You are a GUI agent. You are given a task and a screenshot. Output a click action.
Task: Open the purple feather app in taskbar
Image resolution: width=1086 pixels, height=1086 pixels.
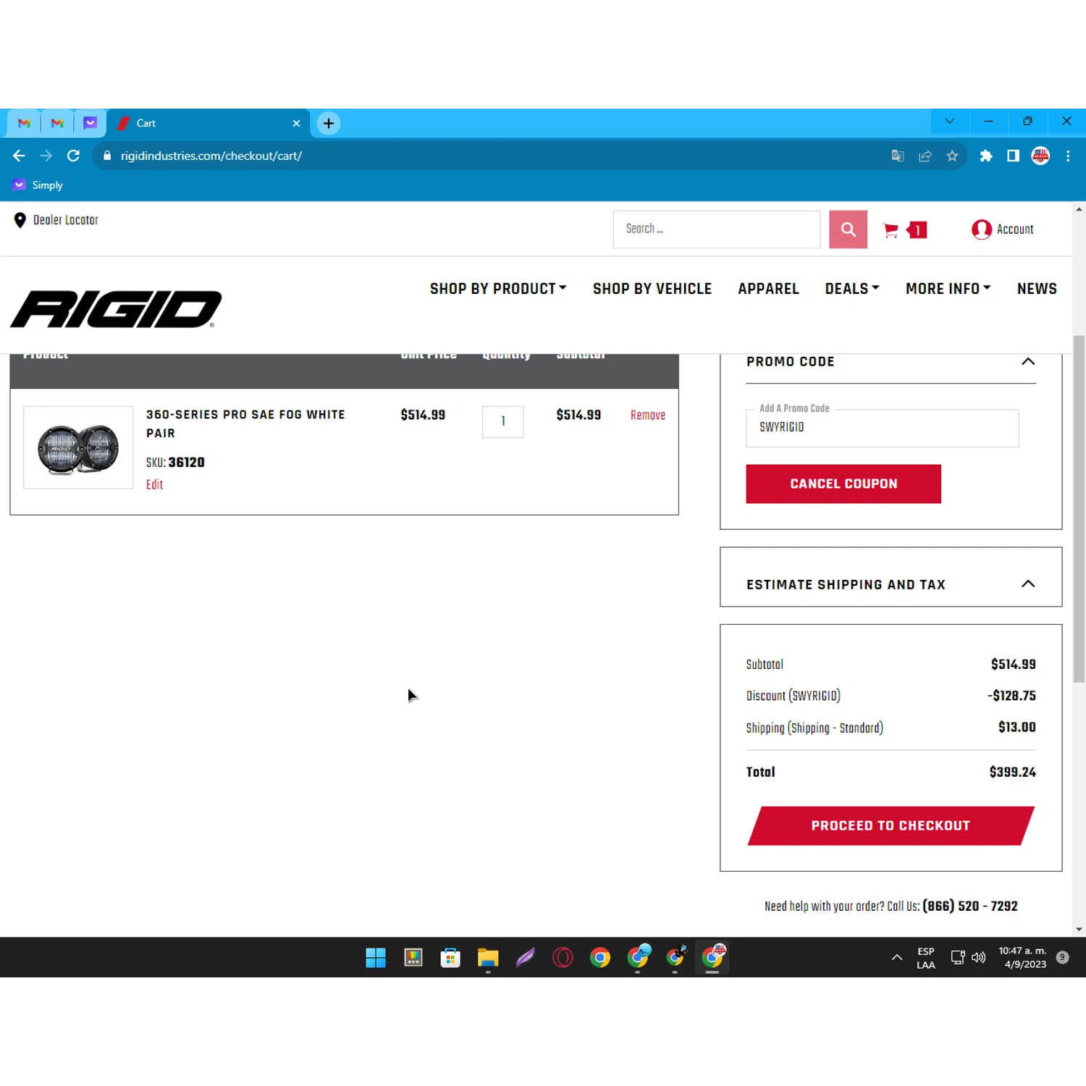coord(525,957)
